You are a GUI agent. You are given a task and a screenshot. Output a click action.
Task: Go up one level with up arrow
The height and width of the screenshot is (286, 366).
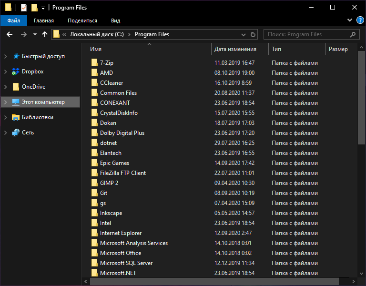[x=45, y=34]
